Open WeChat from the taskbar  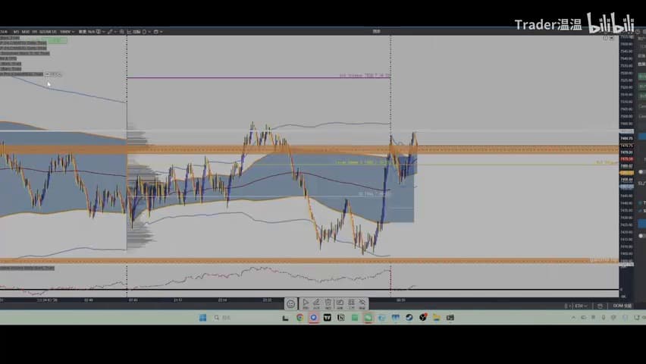pos(368,318)
